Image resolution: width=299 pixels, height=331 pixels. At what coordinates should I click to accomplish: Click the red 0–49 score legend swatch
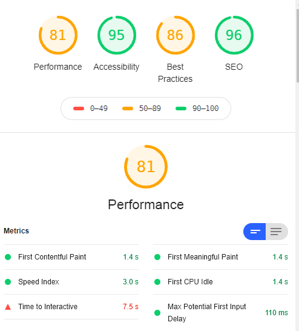(x=79, y=109)
